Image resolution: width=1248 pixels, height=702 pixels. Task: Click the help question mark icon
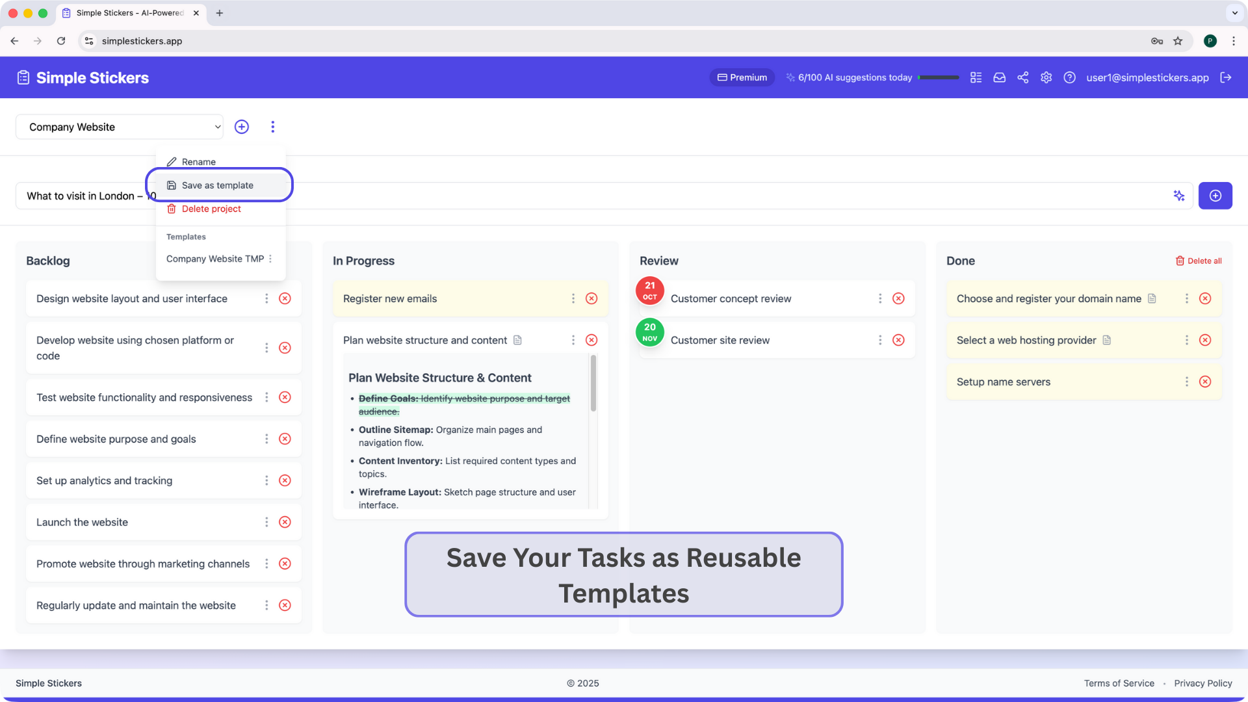click(1069, 77)
